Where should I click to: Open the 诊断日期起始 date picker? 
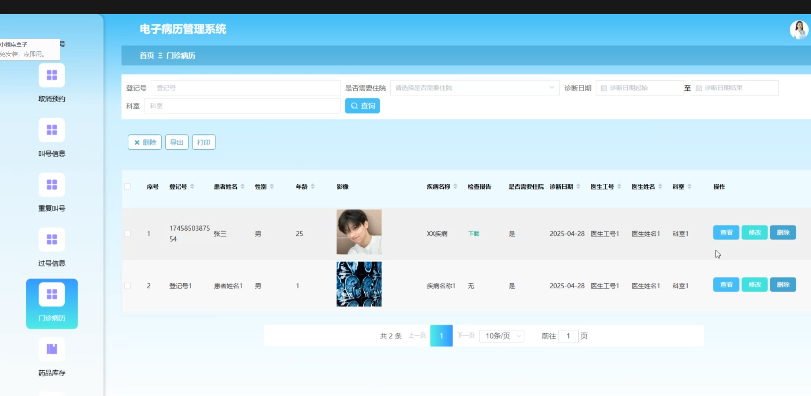click(x=639, y=88)
